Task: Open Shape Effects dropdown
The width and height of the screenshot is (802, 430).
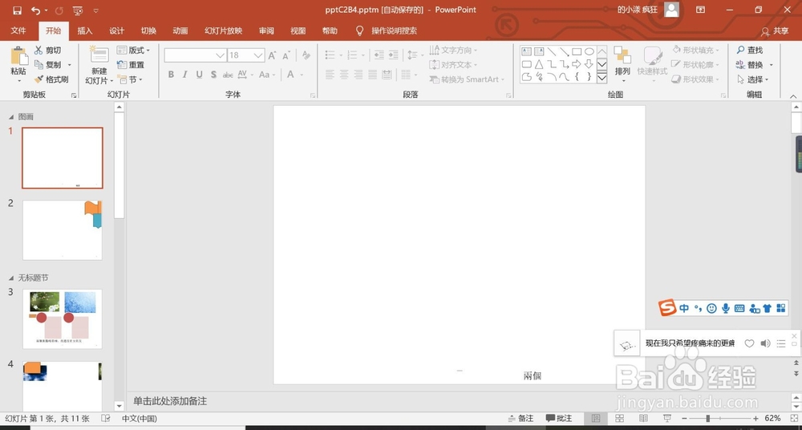Action: click(695, 79)
